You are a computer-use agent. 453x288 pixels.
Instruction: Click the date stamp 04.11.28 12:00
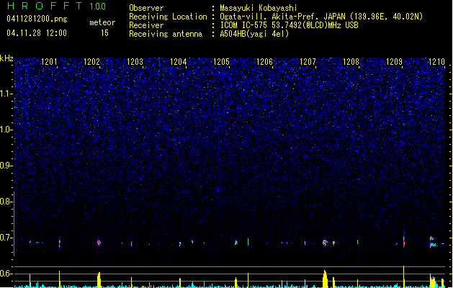(37, 33)
